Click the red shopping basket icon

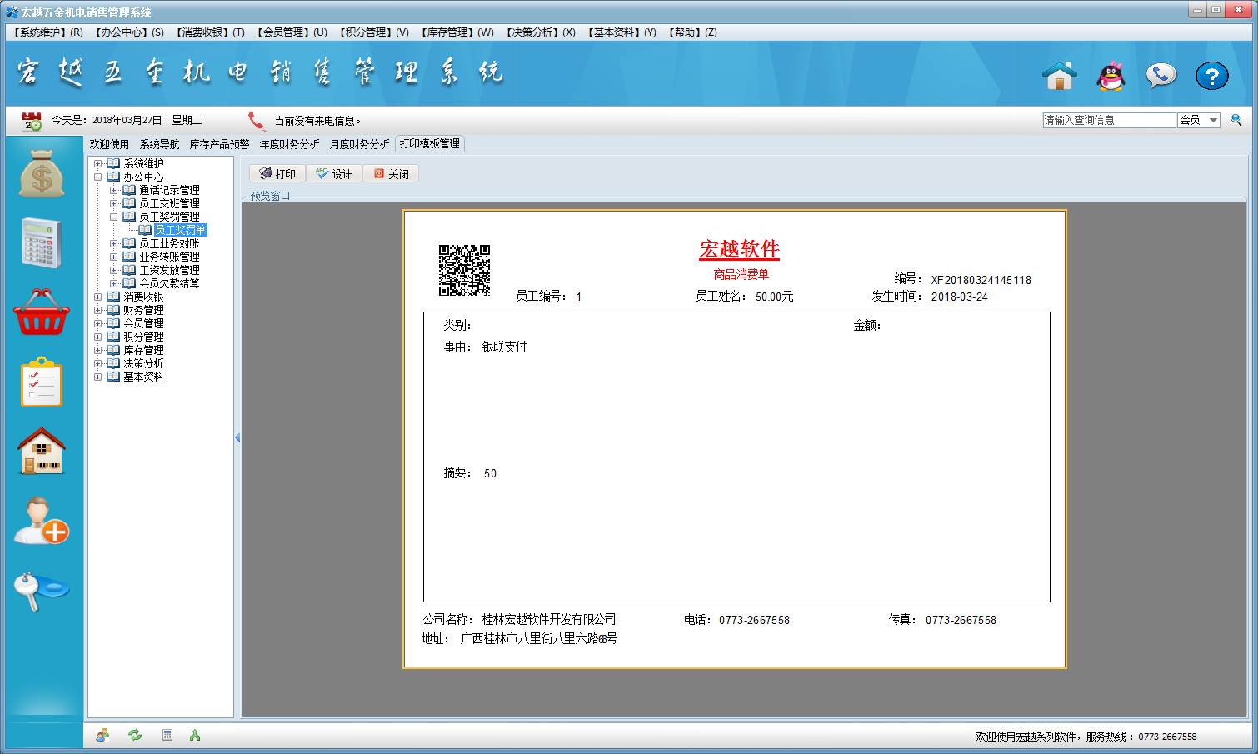click(x=42, y=312)
